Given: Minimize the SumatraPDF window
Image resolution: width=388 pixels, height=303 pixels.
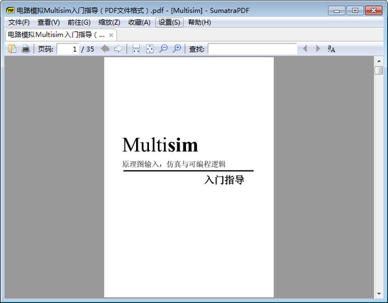Looking at the screenshot, I should [x=337, y=10].
